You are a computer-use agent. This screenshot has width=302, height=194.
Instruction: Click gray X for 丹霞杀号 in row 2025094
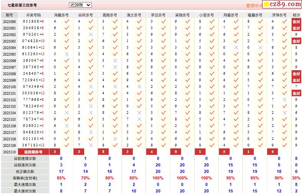click(x=236, y=48)
